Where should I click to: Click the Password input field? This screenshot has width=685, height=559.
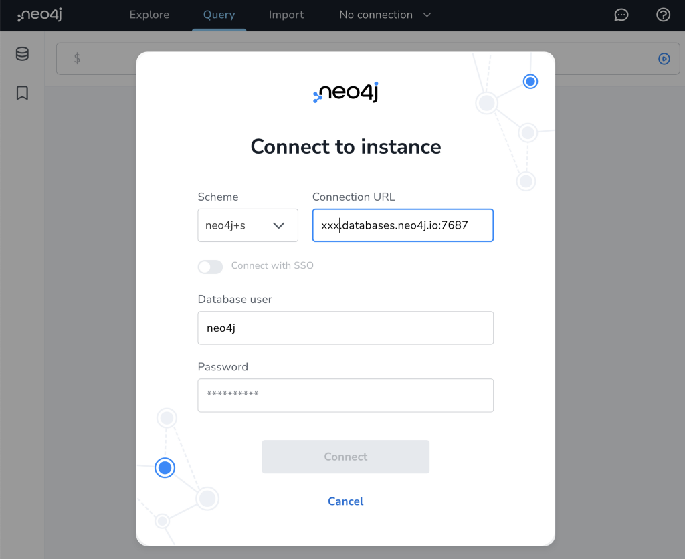click(x=346, y=395)
